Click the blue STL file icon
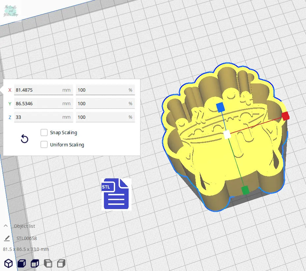The height and width of the screenshot is (271, 306). pos(116,194)
